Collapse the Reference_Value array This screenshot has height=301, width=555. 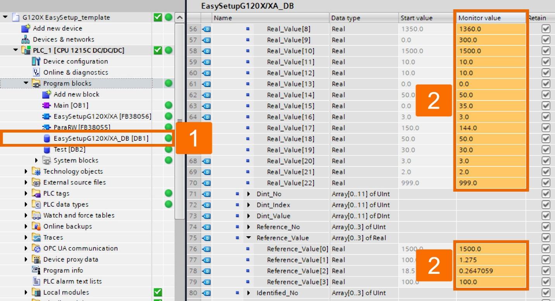[248, 238]
